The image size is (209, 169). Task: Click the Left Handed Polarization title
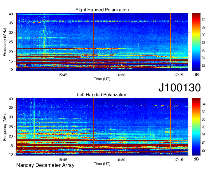click(102, 95)
